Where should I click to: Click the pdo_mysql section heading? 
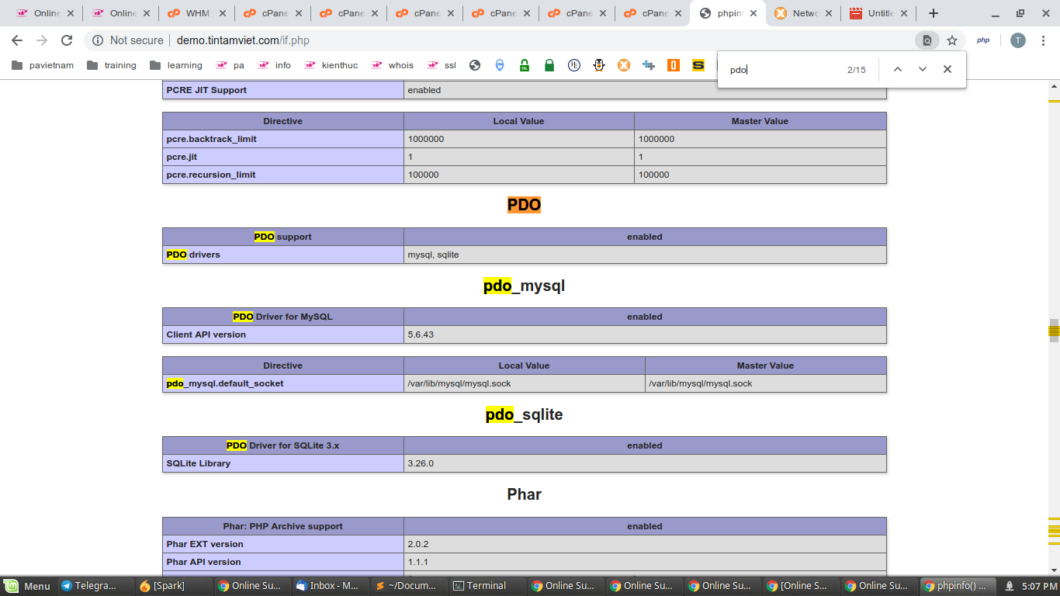524,286
